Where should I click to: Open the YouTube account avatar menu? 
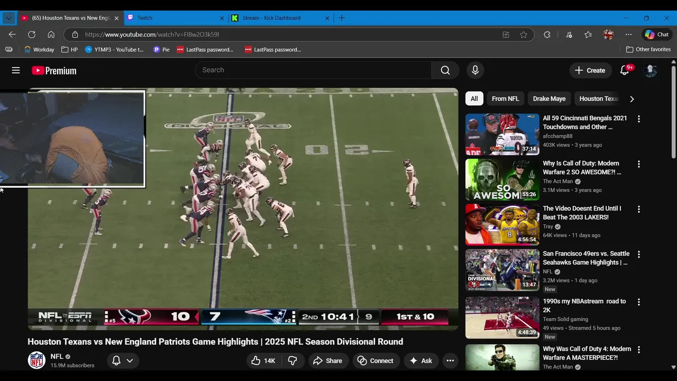coord(651,70)
